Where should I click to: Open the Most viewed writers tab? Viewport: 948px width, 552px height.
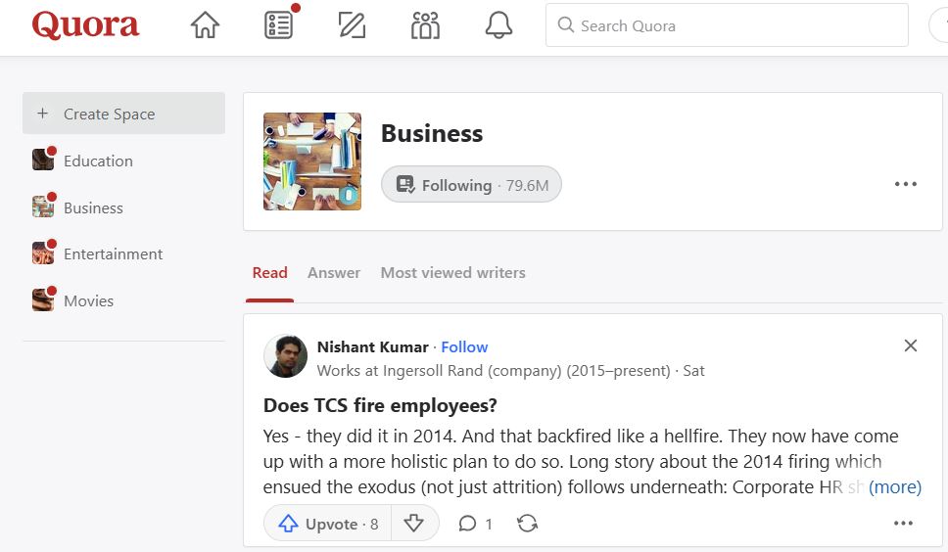point(452,273)
